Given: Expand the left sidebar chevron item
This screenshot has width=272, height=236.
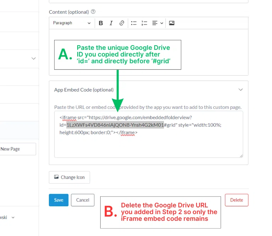Looking at the screenshot, I should pyautogui.click(x=34, y=58).
